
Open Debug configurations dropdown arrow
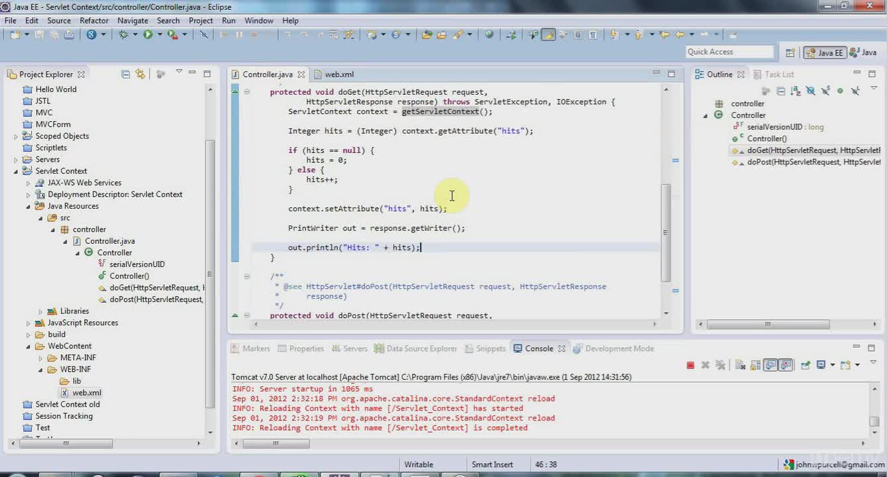click(135, 34)
